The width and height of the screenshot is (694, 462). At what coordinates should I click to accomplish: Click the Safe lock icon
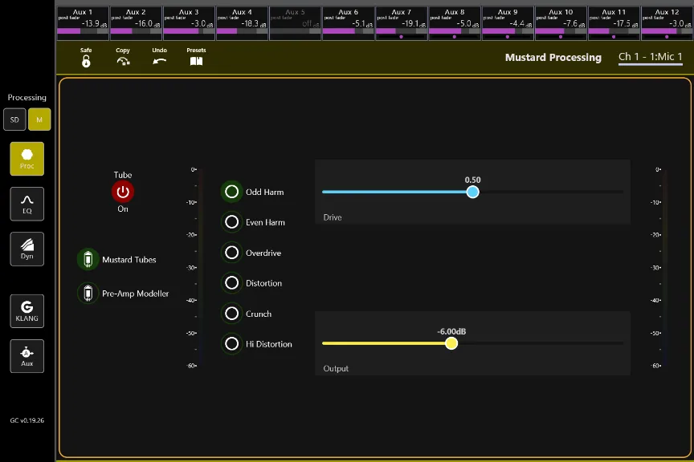86,61
